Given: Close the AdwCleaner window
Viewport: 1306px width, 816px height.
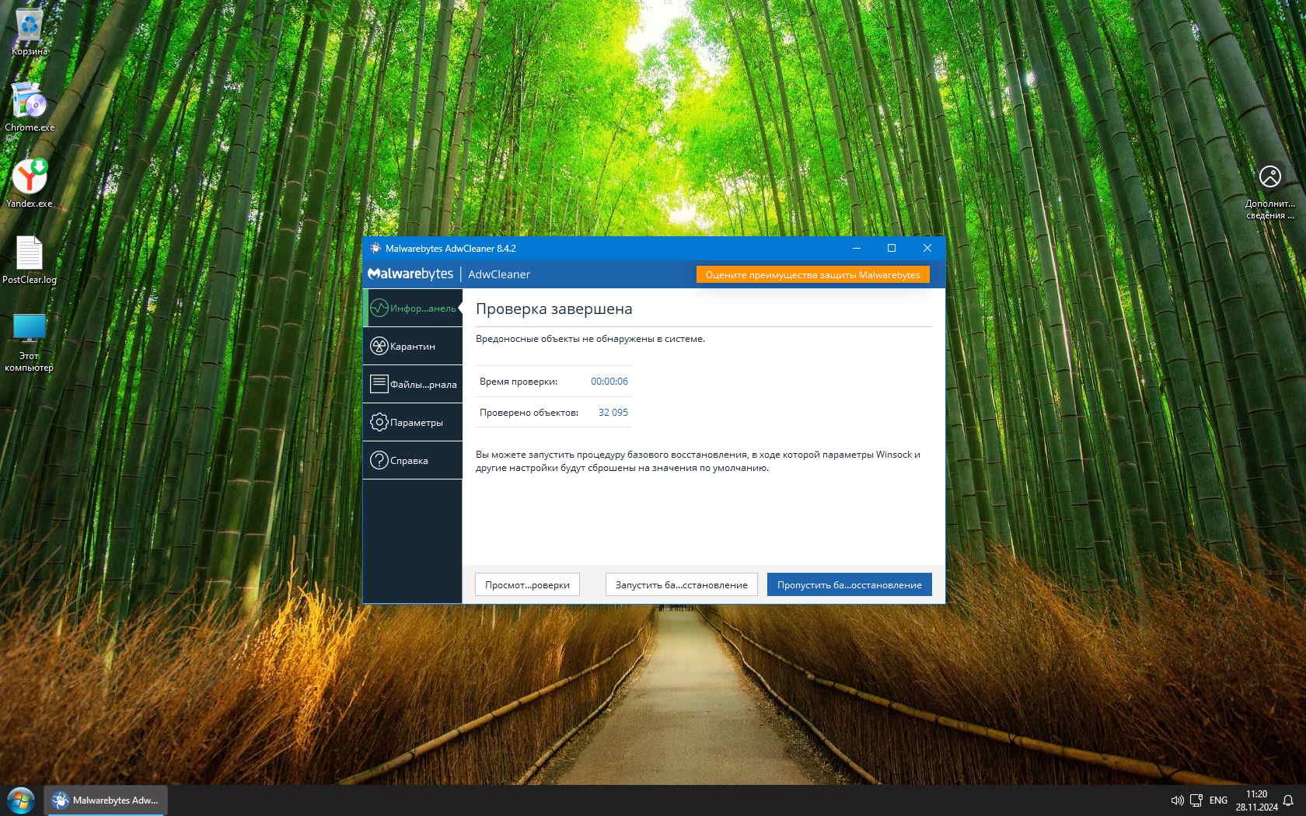Looking at the screenshot, I should pyautogui.click(x=927, y=248).
